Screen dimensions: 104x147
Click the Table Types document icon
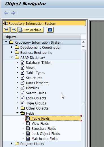point(22,73)
